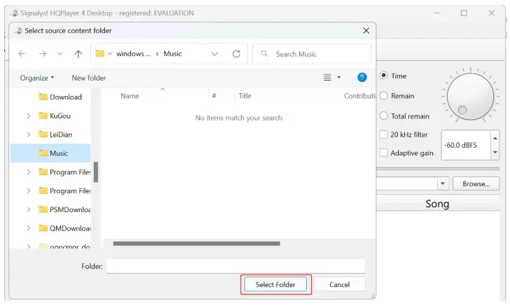Cancel the folder selection dialog
Screen dimensions: 510x306
(340, 284)
